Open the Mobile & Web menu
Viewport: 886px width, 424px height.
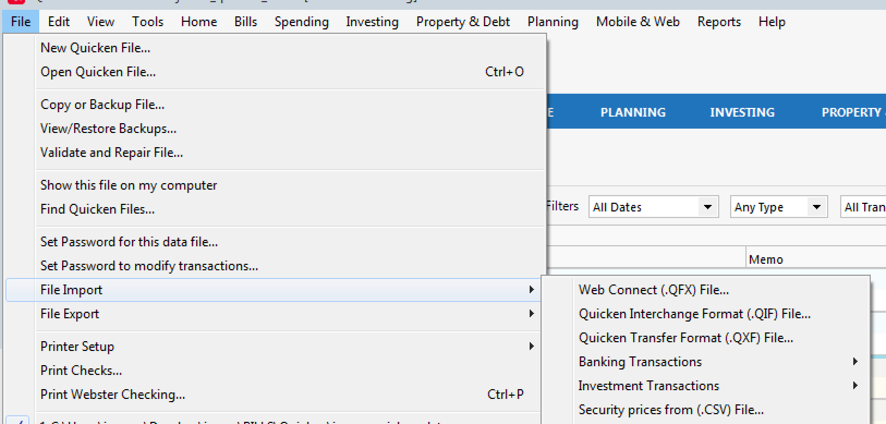[x=638, y=21]
